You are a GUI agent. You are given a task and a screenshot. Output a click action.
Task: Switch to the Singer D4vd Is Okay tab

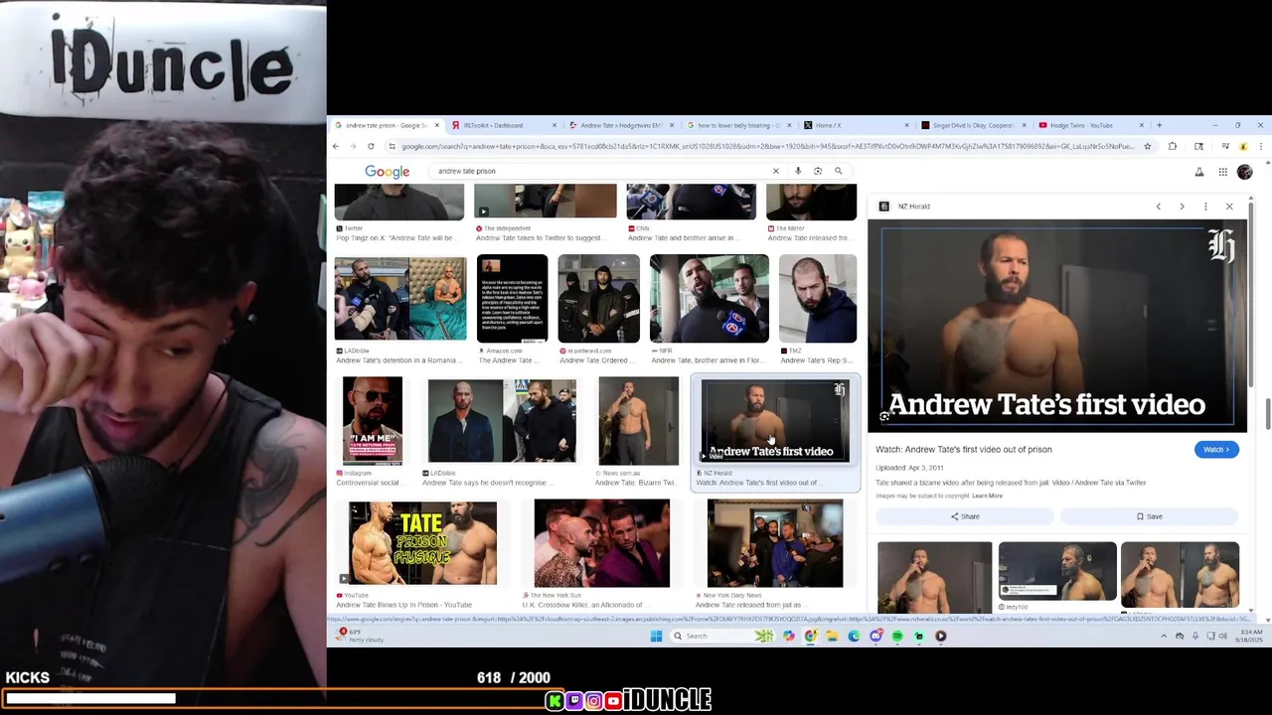[x=972, y=125]
